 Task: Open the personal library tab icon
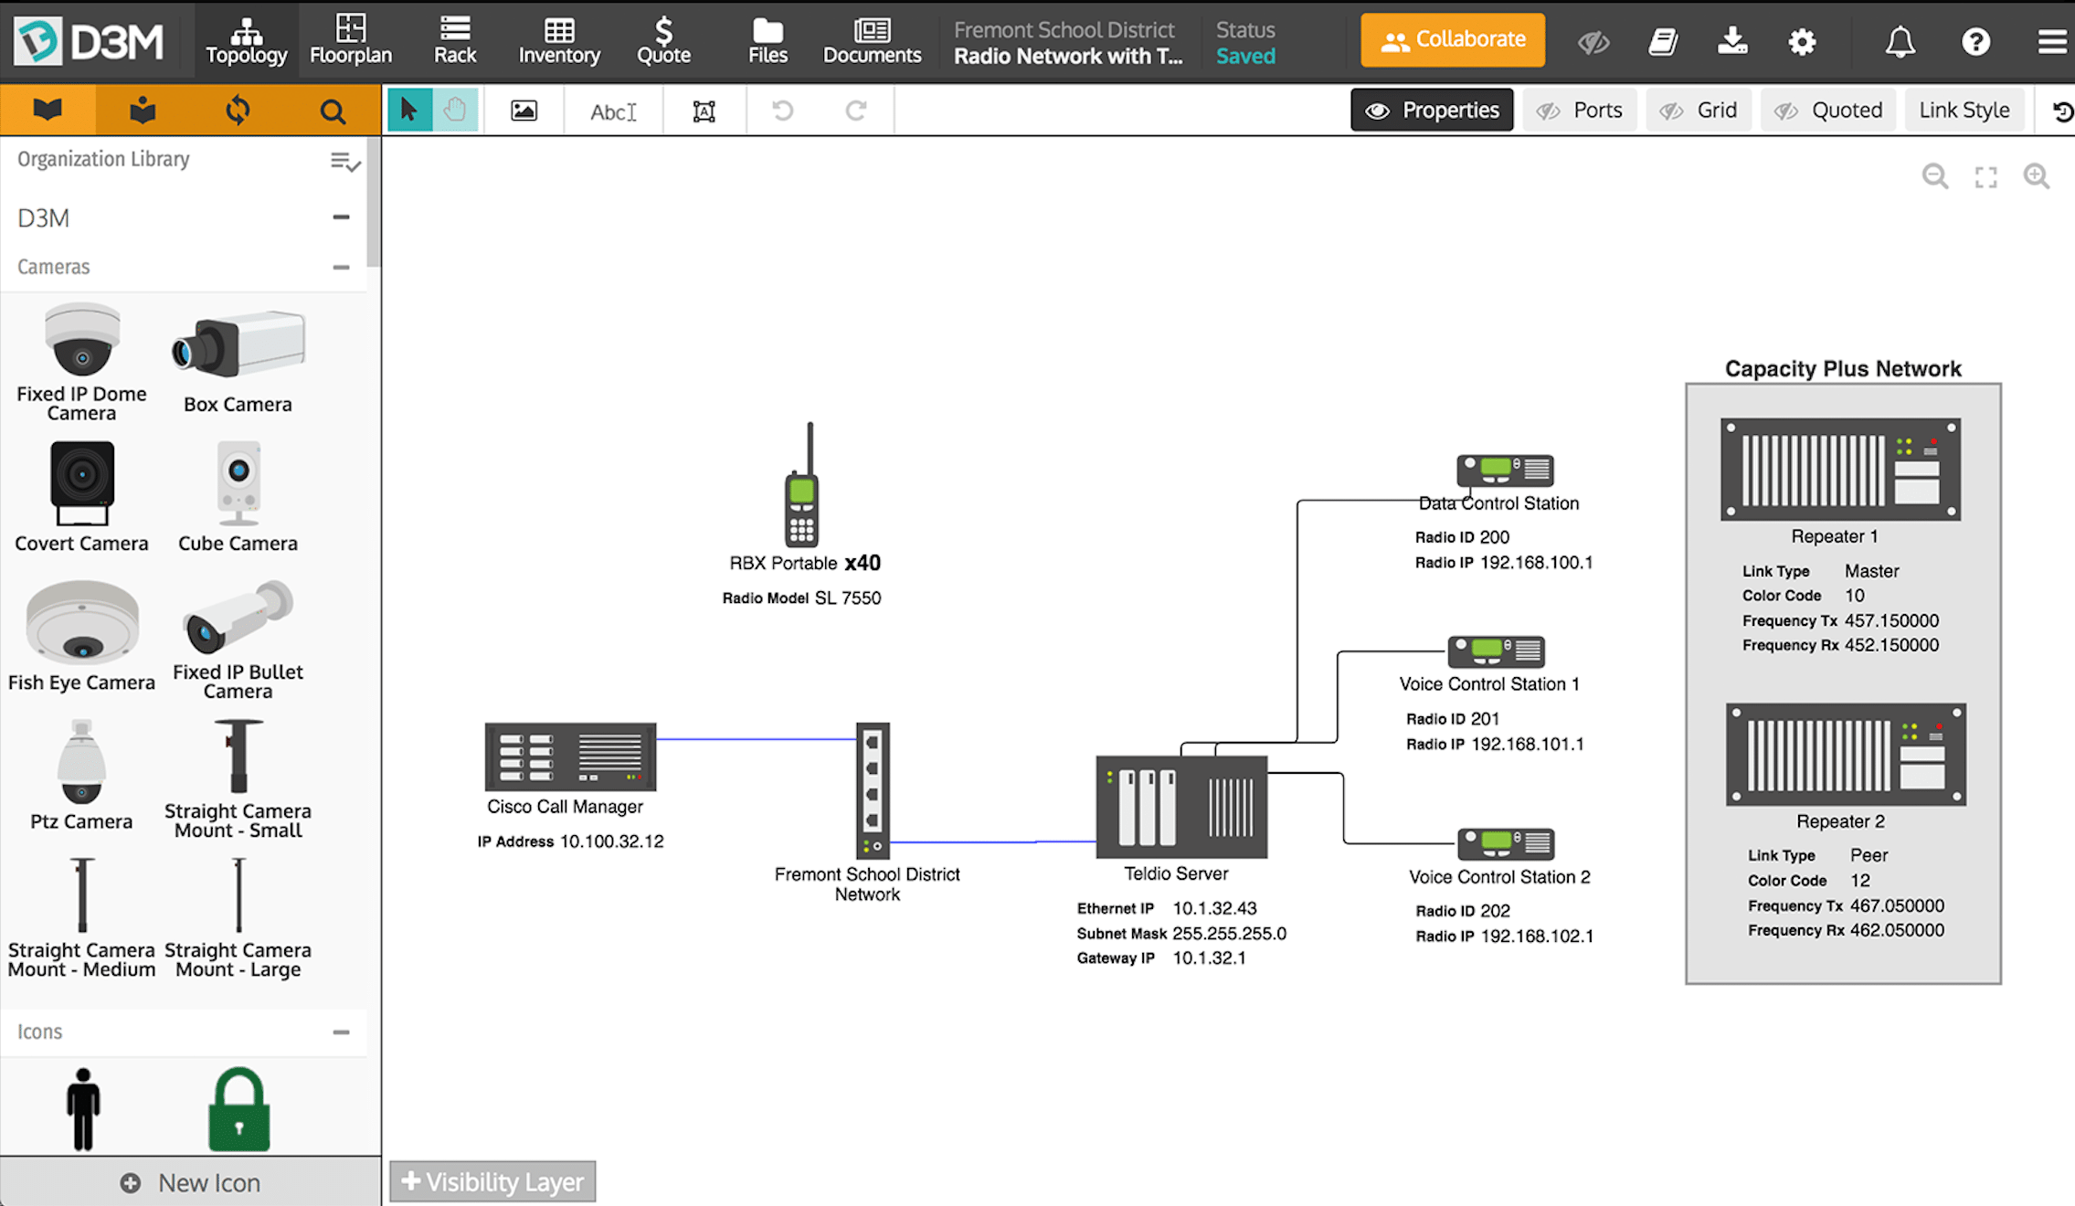143,111
